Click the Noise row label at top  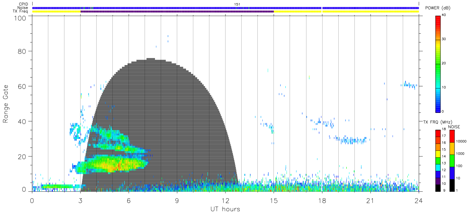(23, 8)
